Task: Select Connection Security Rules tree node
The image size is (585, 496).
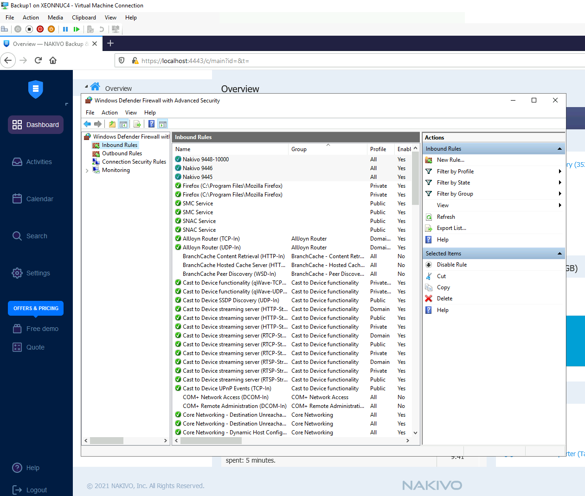Action: [134, 162]
